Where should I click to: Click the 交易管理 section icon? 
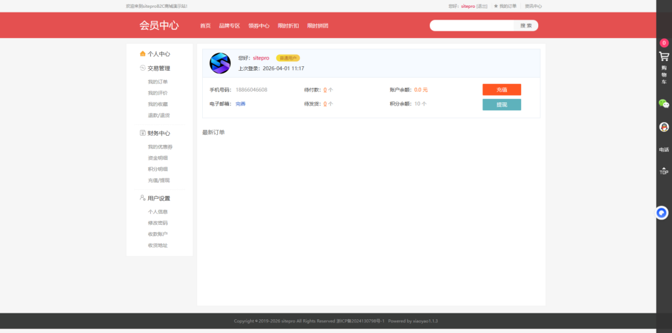pyautogui.click(x=142, y=68)
